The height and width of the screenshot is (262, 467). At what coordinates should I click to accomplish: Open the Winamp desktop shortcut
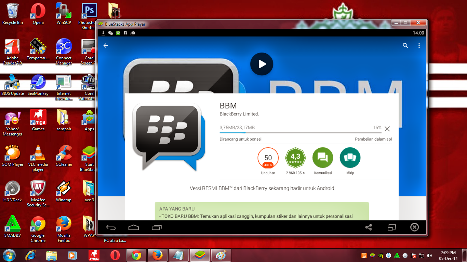coord(64,191)
